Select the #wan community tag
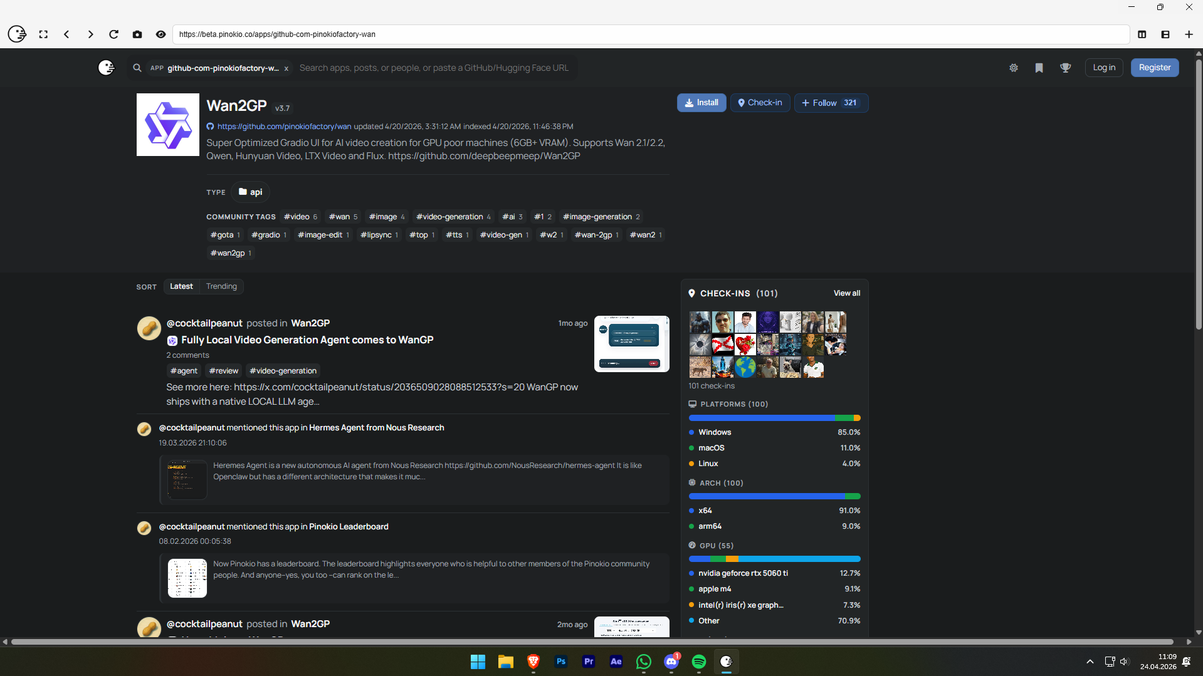The width and height of the screenshot is (1203, 676). (344, 217)
